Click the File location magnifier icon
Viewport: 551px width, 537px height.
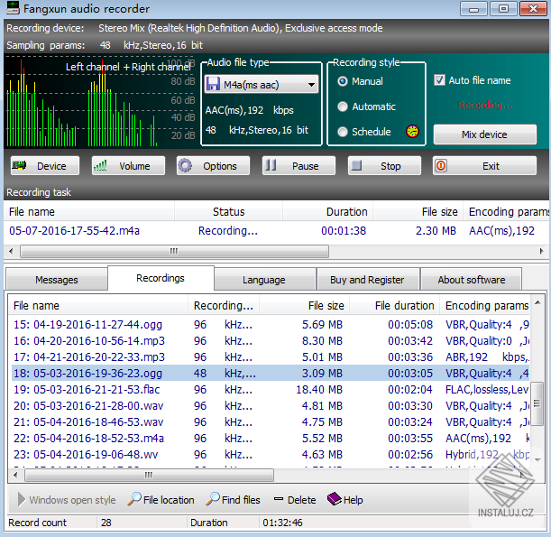pos(134,499)
